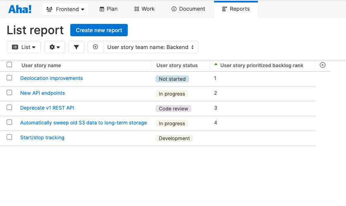Clear the Backend team filter
Viewport: 346px width, 206px height.
(95, 47)
